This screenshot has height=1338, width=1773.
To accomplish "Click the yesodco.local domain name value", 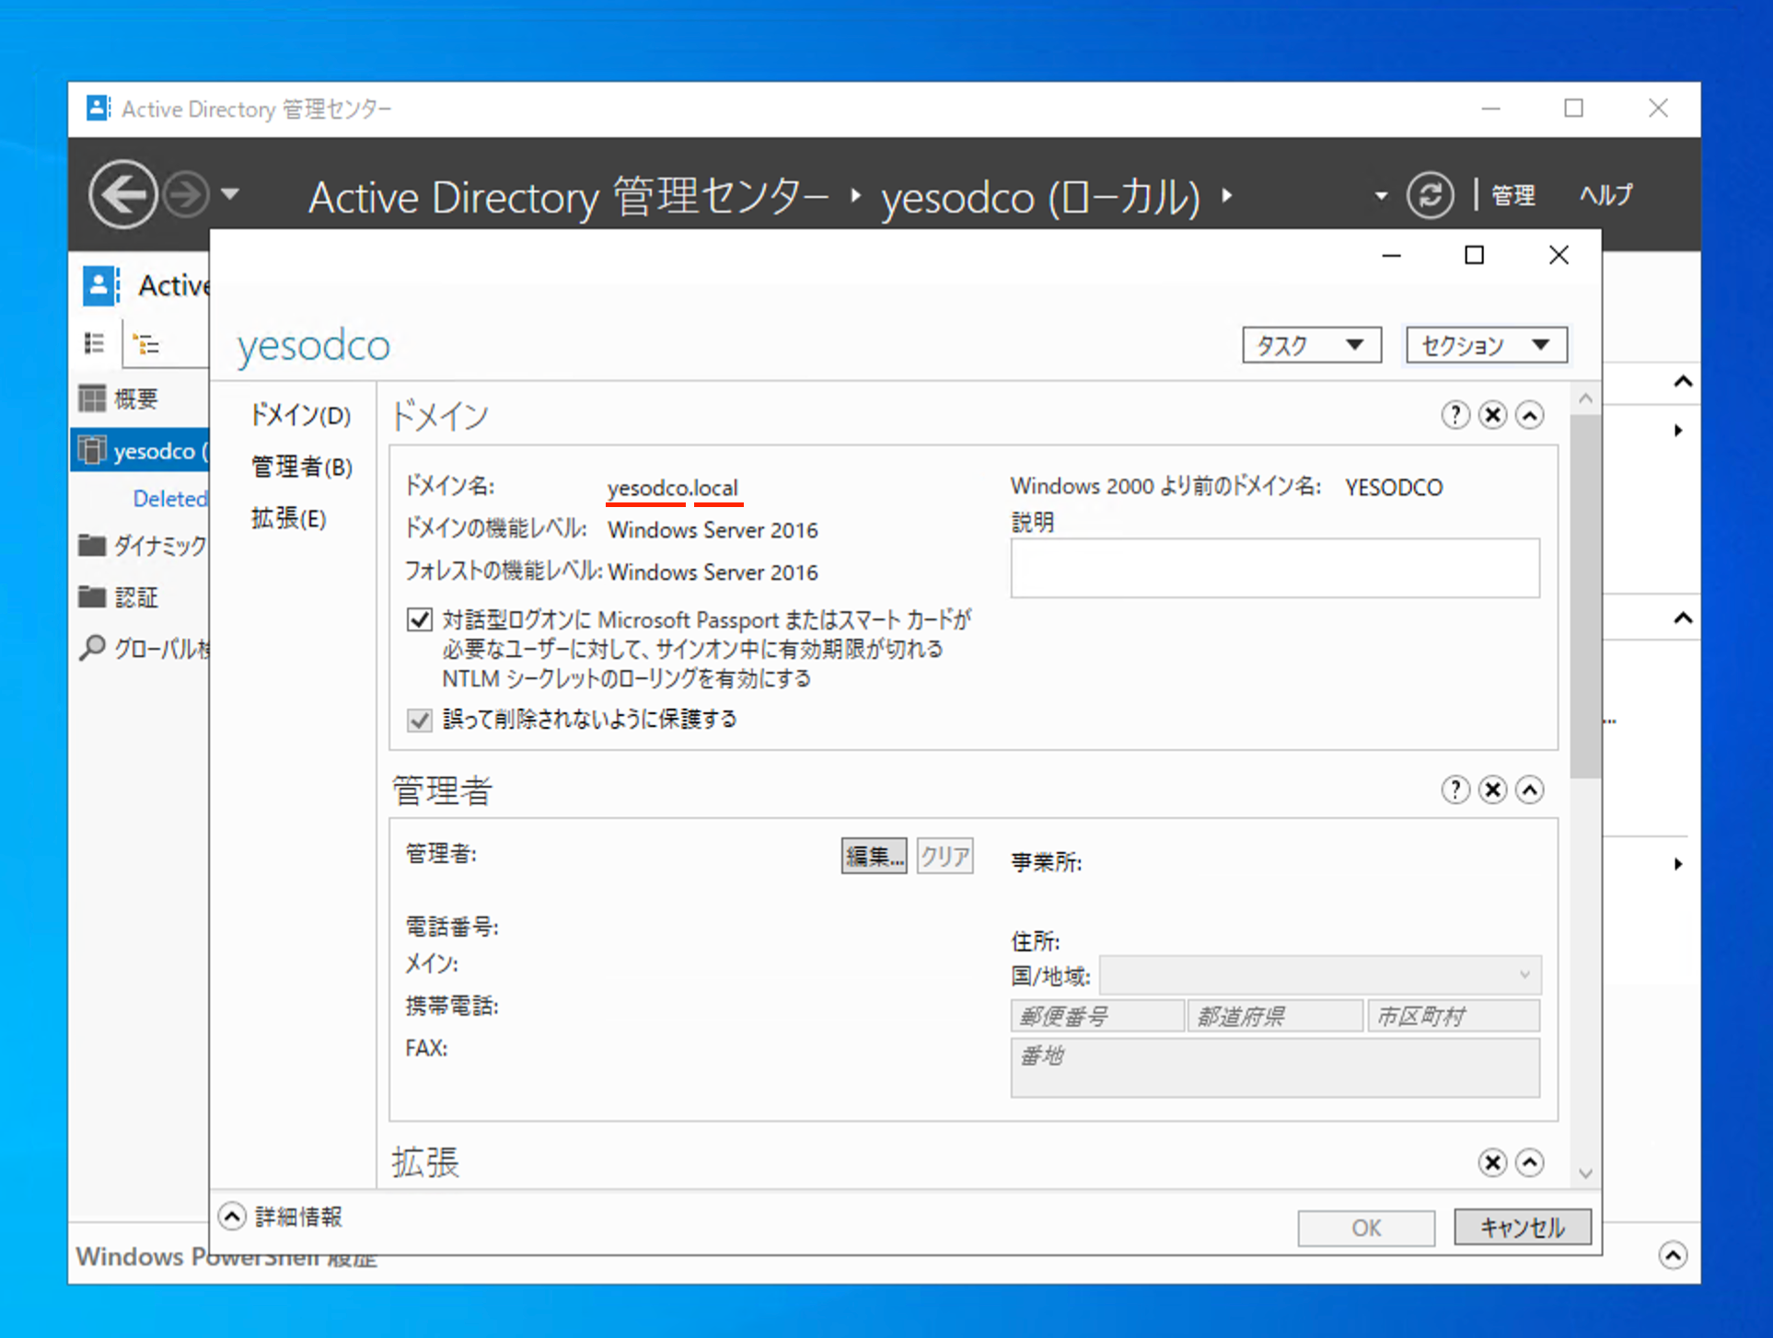I will pyautogui.click(x=672, y=487).
